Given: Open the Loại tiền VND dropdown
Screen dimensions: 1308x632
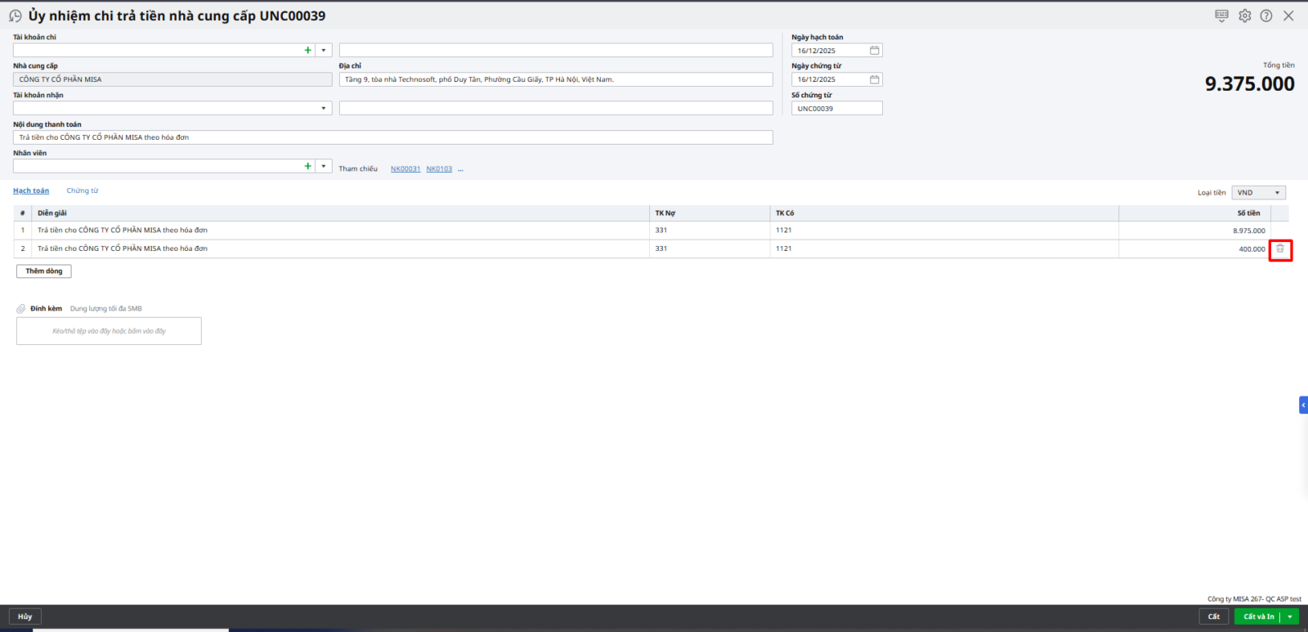Looking at the screenshot, I should [1259, 193].
